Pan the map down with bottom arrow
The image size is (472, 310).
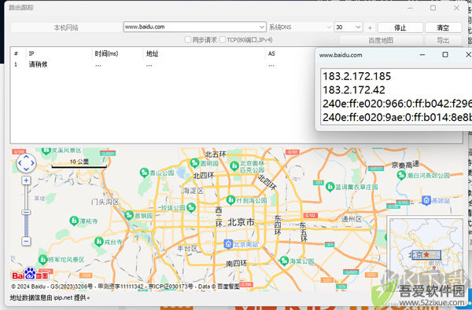[x=26, y=170]
